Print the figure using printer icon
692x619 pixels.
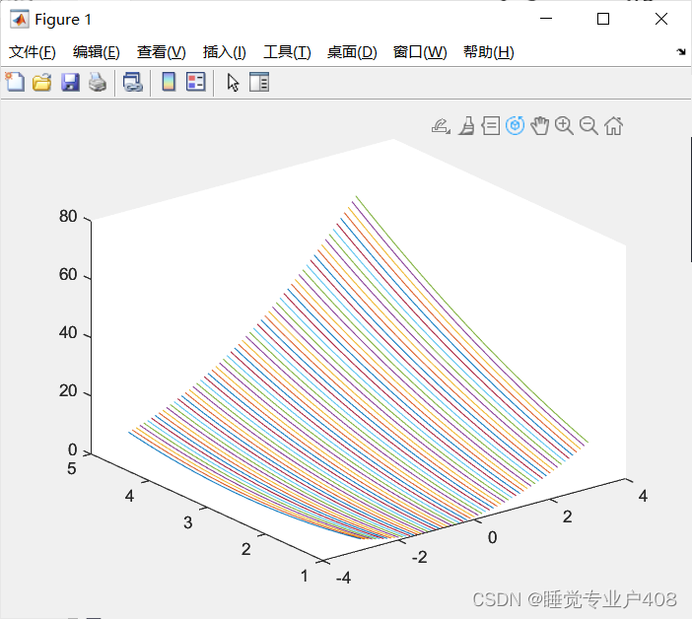[98, 82]
